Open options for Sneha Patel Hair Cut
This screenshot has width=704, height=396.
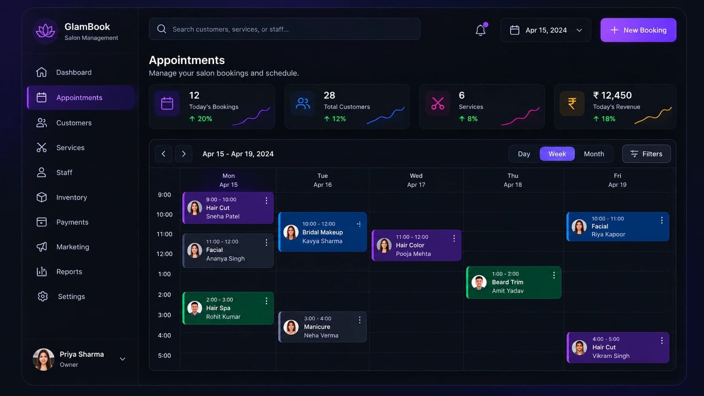[267, 201]
